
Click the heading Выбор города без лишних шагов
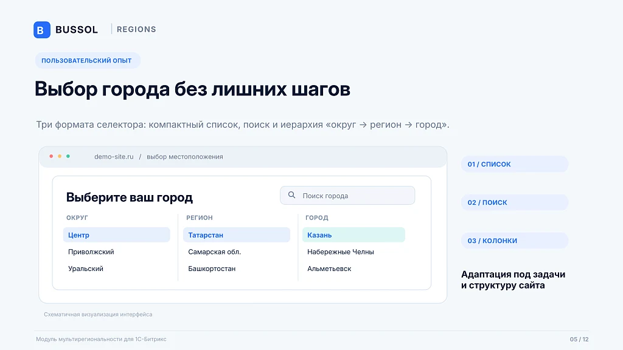click(x=192, y=89)
